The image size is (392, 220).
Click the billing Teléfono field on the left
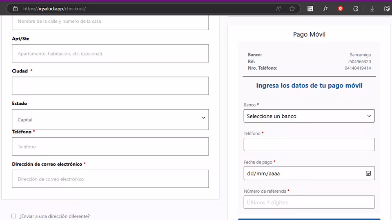(110, 146)
